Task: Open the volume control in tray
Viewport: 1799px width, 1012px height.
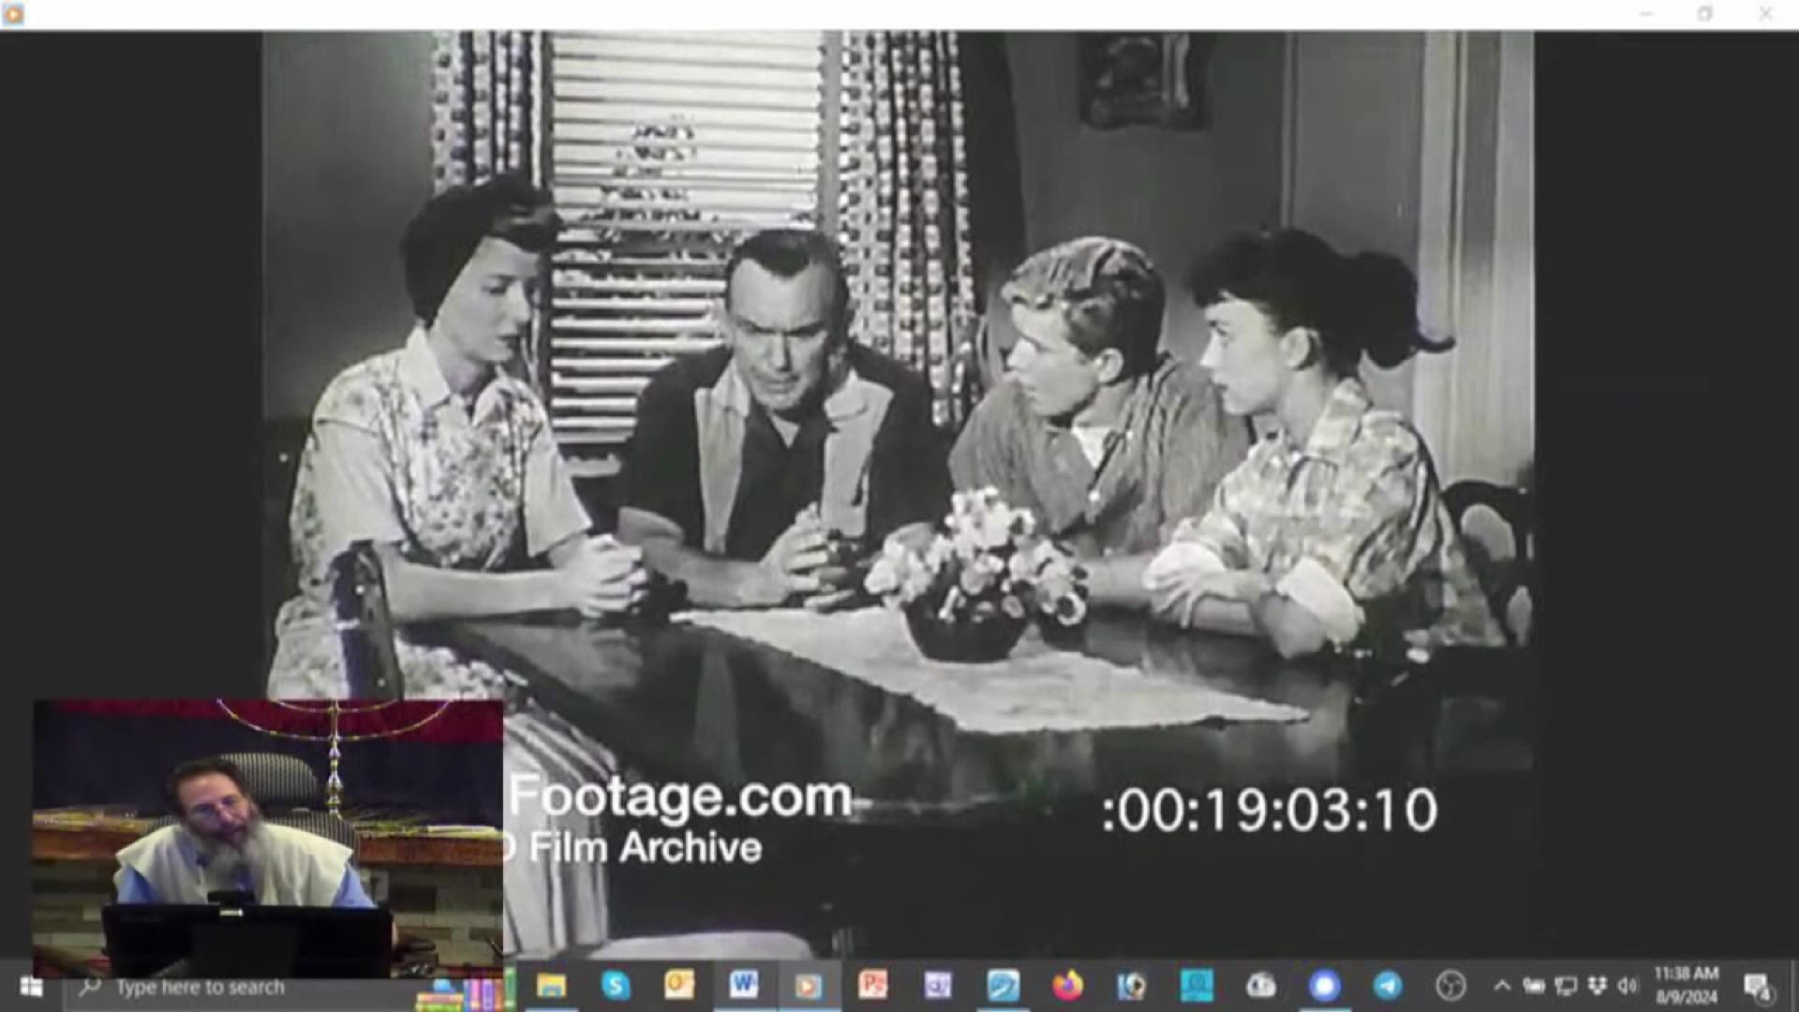Action: coord(1628,986)
